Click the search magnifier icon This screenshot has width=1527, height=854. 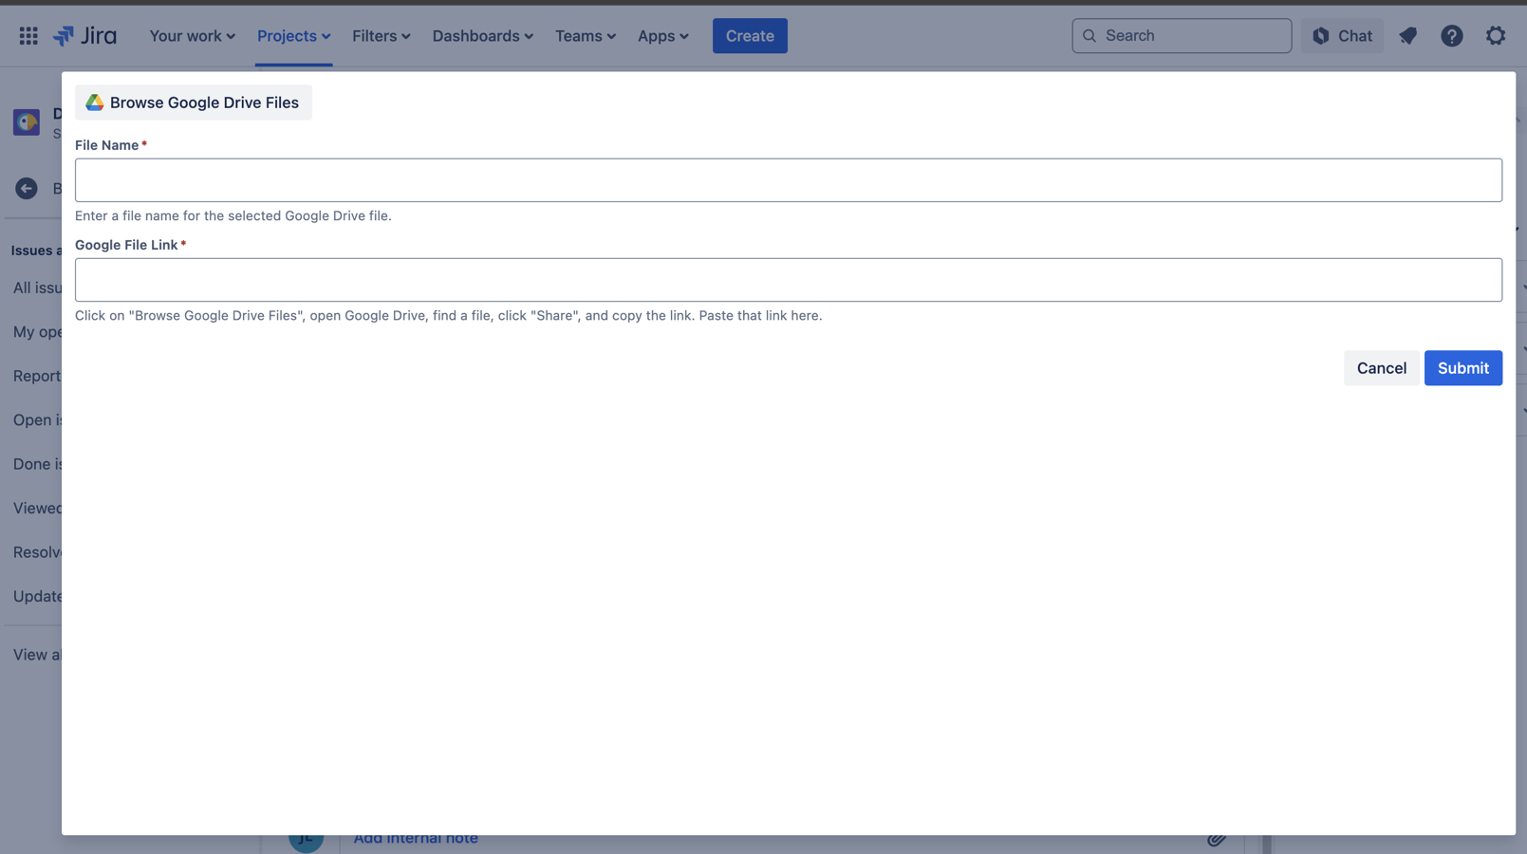tap(1089, 35)
